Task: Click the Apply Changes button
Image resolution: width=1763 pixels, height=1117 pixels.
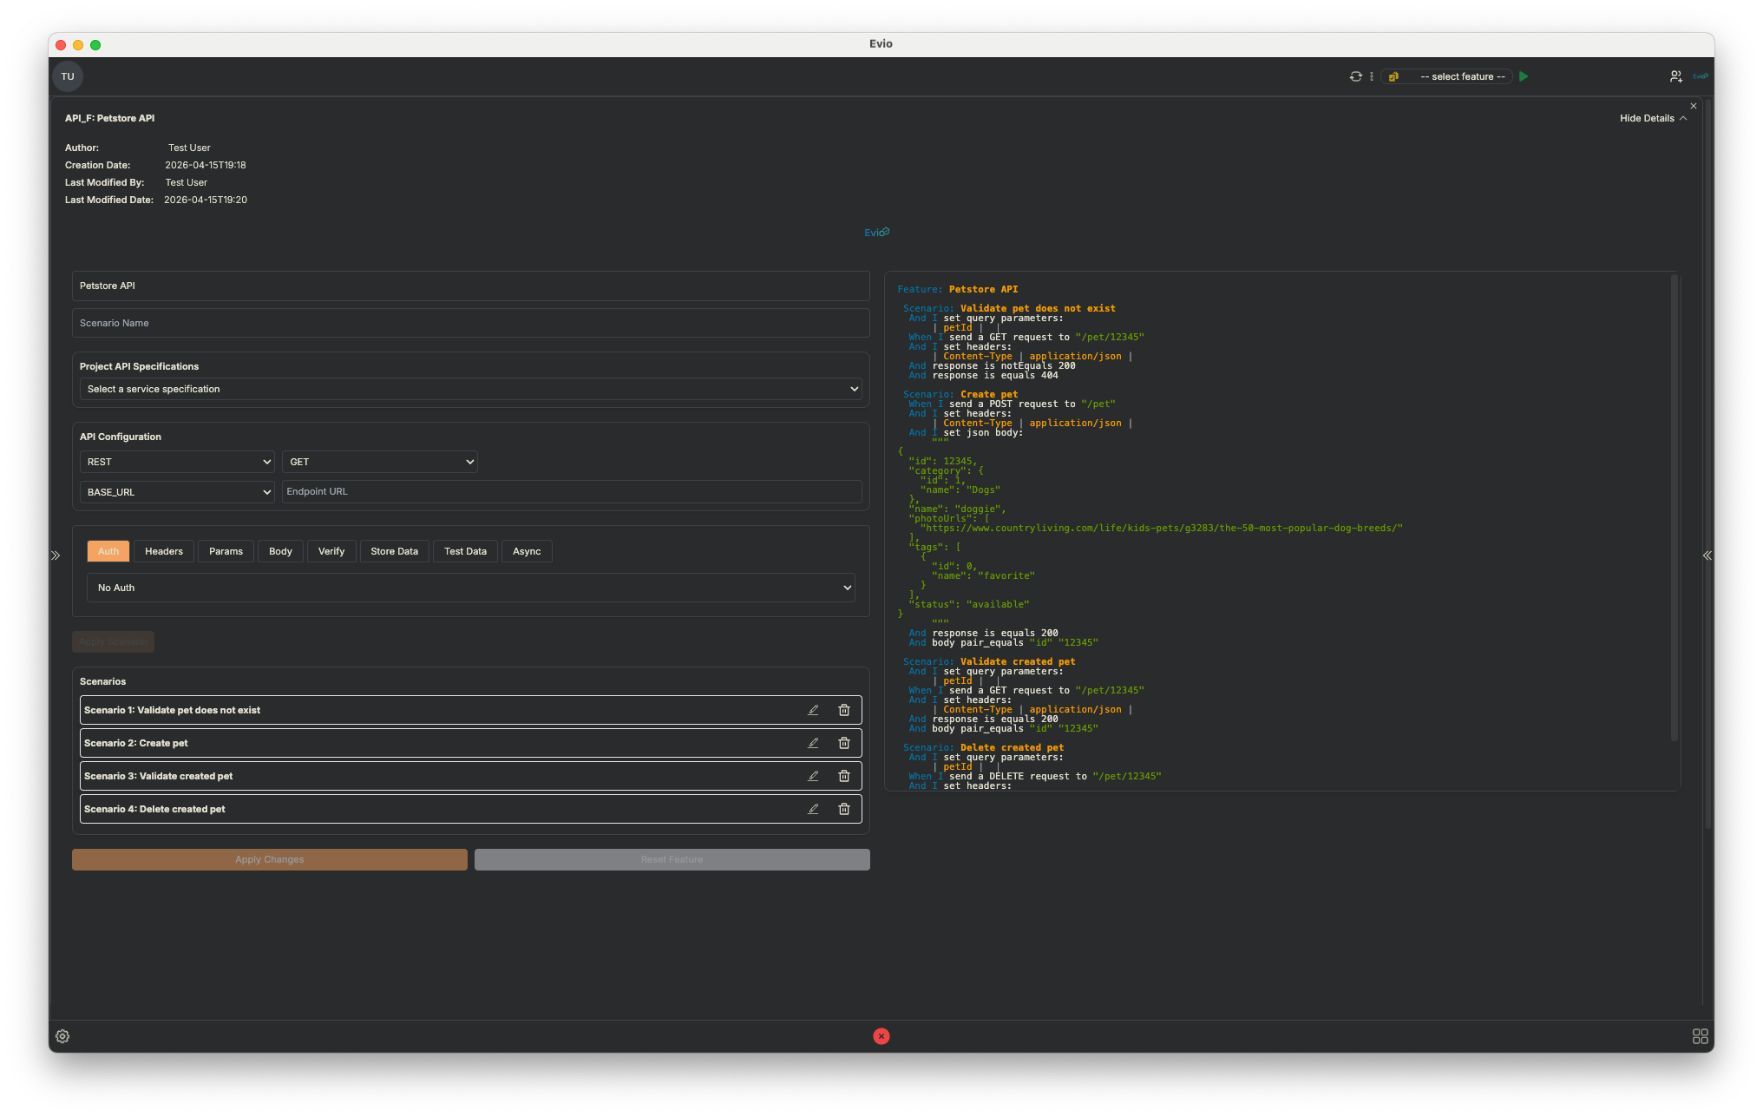Action: [270, 859]
